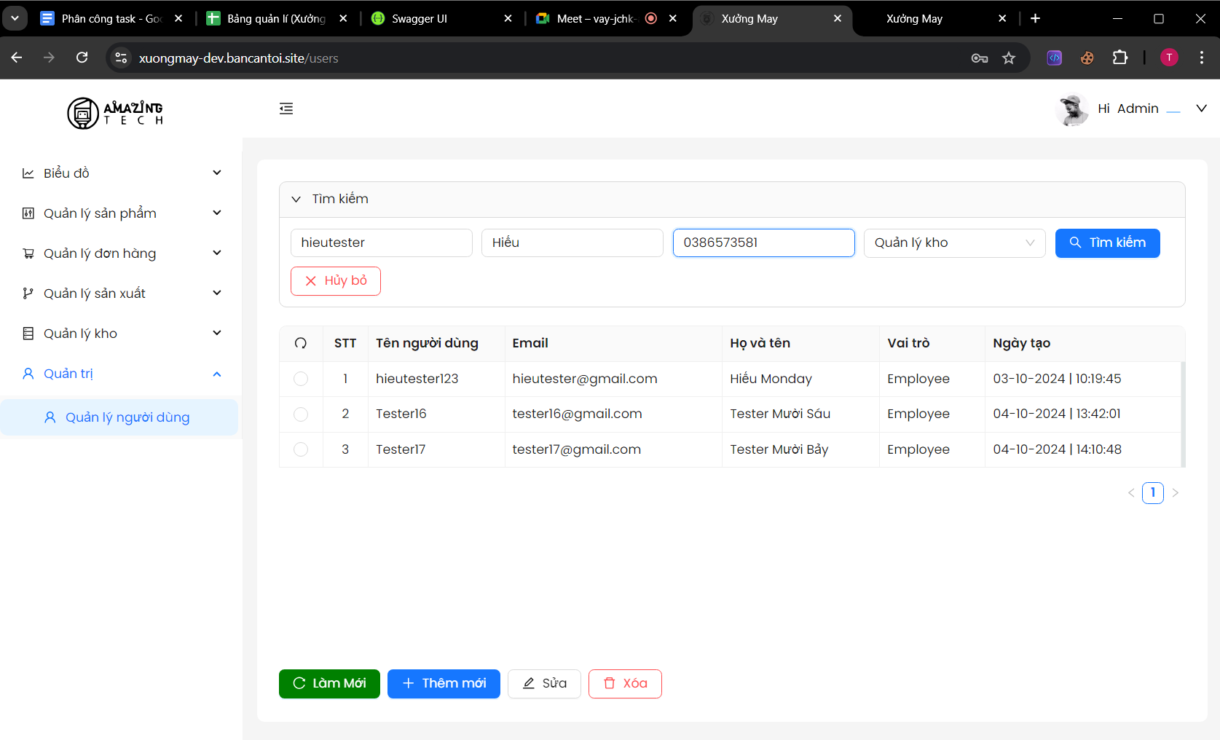1220x740 pixels.
Task: Bookmark this page with the star icon
Action: [x=1009, y=58]
